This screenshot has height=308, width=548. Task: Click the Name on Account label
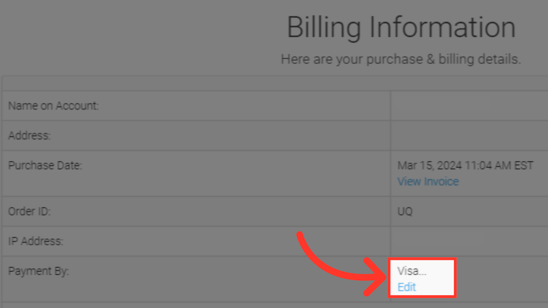point(53,106)
